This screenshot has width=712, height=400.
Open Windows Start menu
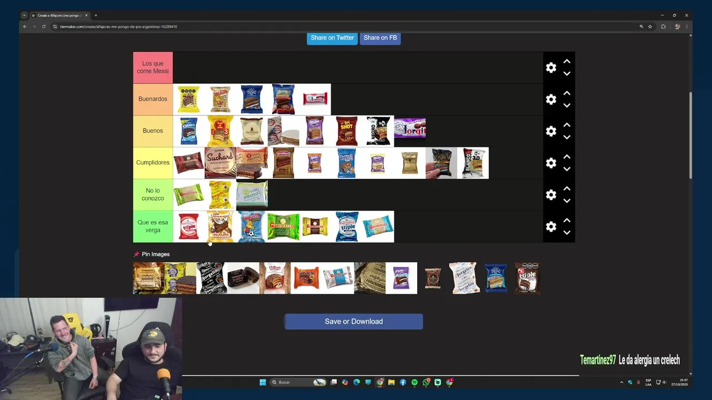click(x=263, y=382)
